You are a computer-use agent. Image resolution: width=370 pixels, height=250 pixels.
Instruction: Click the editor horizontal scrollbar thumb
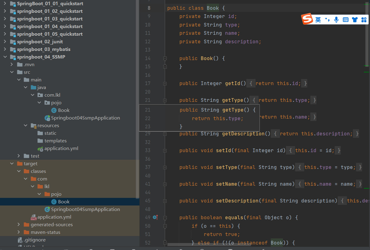click(x=209, y=245)
